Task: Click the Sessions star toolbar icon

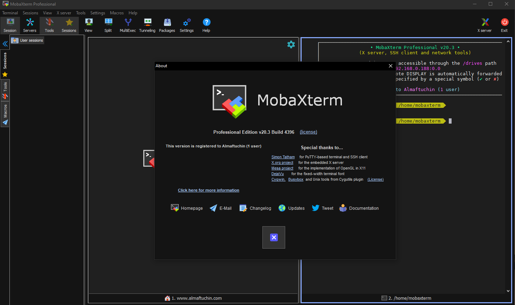Action: 69,26
